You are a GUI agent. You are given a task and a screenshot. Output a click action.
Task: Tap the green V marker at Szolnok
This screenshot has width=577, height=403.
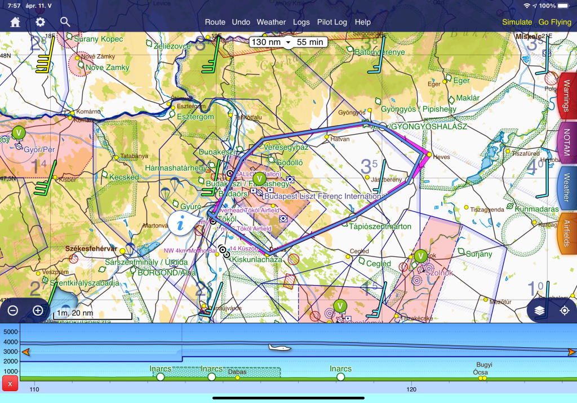click(420, 256)
